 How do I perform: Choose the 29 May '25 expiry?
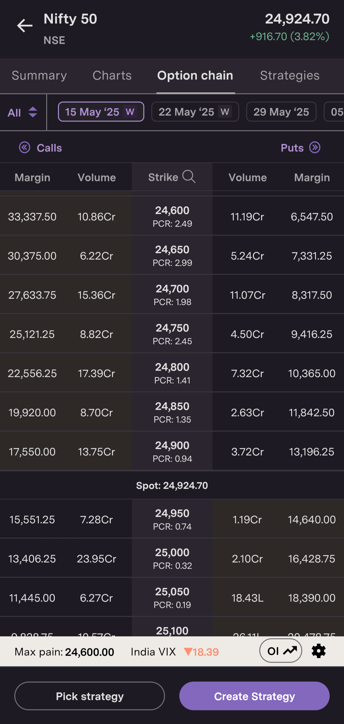281,112
